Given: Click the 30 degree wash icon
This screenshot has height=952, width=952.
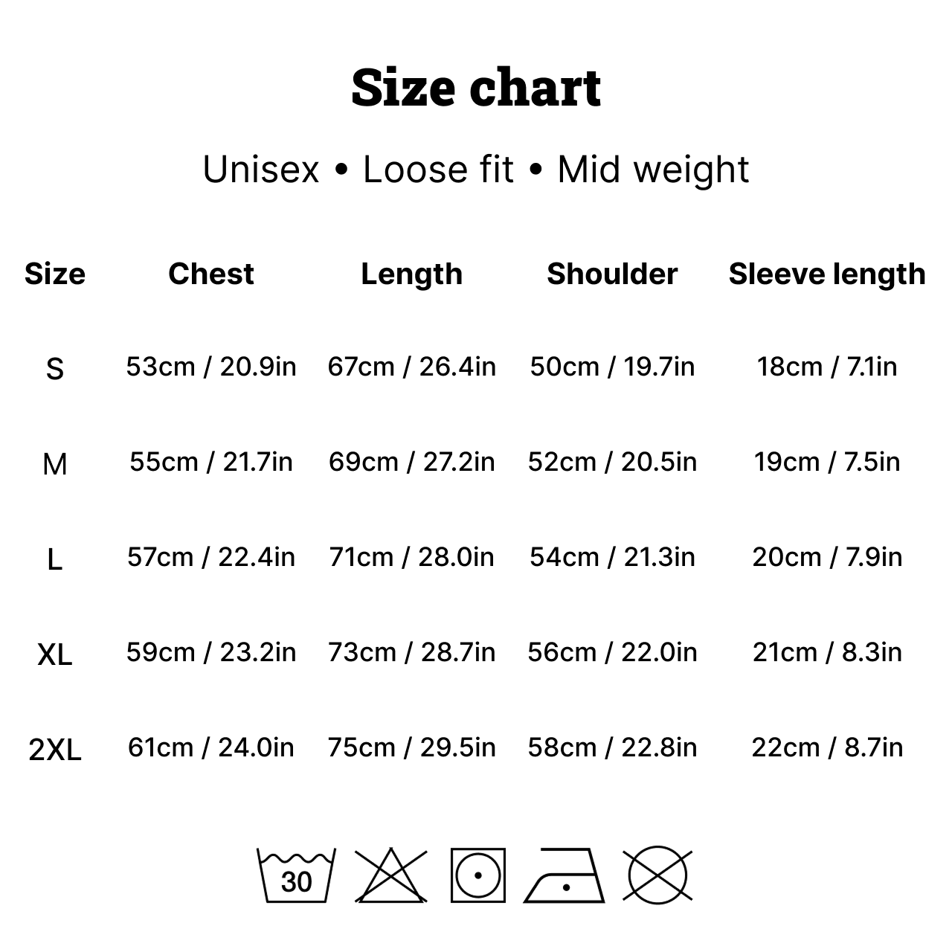Looking at the screenshot, I should (x=296, y=875).
